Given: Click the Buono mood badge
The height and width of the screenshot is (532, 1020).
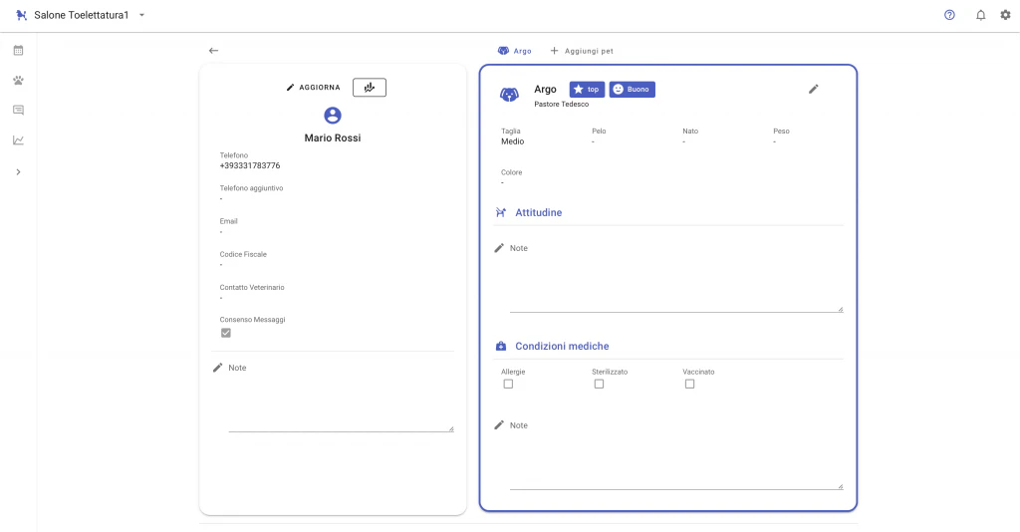Looking at the screenshot, I should (633, 90).
